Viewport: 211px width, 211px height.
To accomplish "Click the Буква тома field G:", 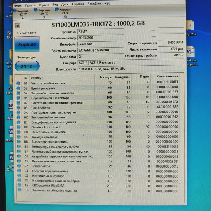I will point(100,57).
